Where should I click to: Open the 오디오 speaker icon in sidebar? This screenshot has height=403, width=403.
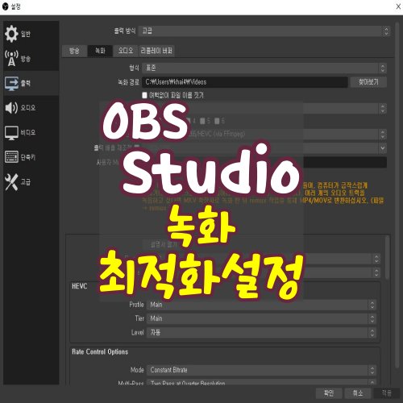(11, 108)
